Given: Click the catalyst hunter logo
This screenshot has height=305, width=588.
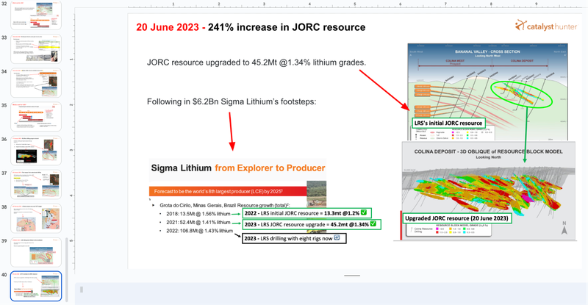Looking at the screenshot, I should 546,26.
